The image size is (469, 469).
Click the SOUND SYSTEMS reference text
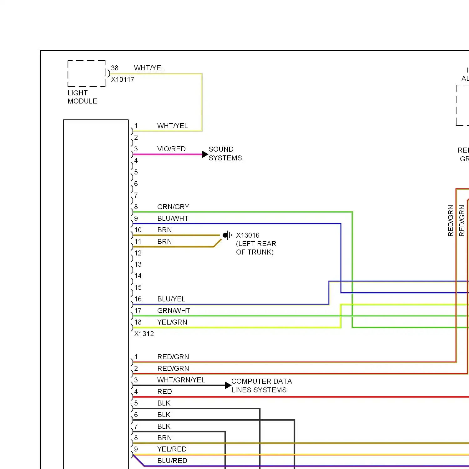coord(225,154)
